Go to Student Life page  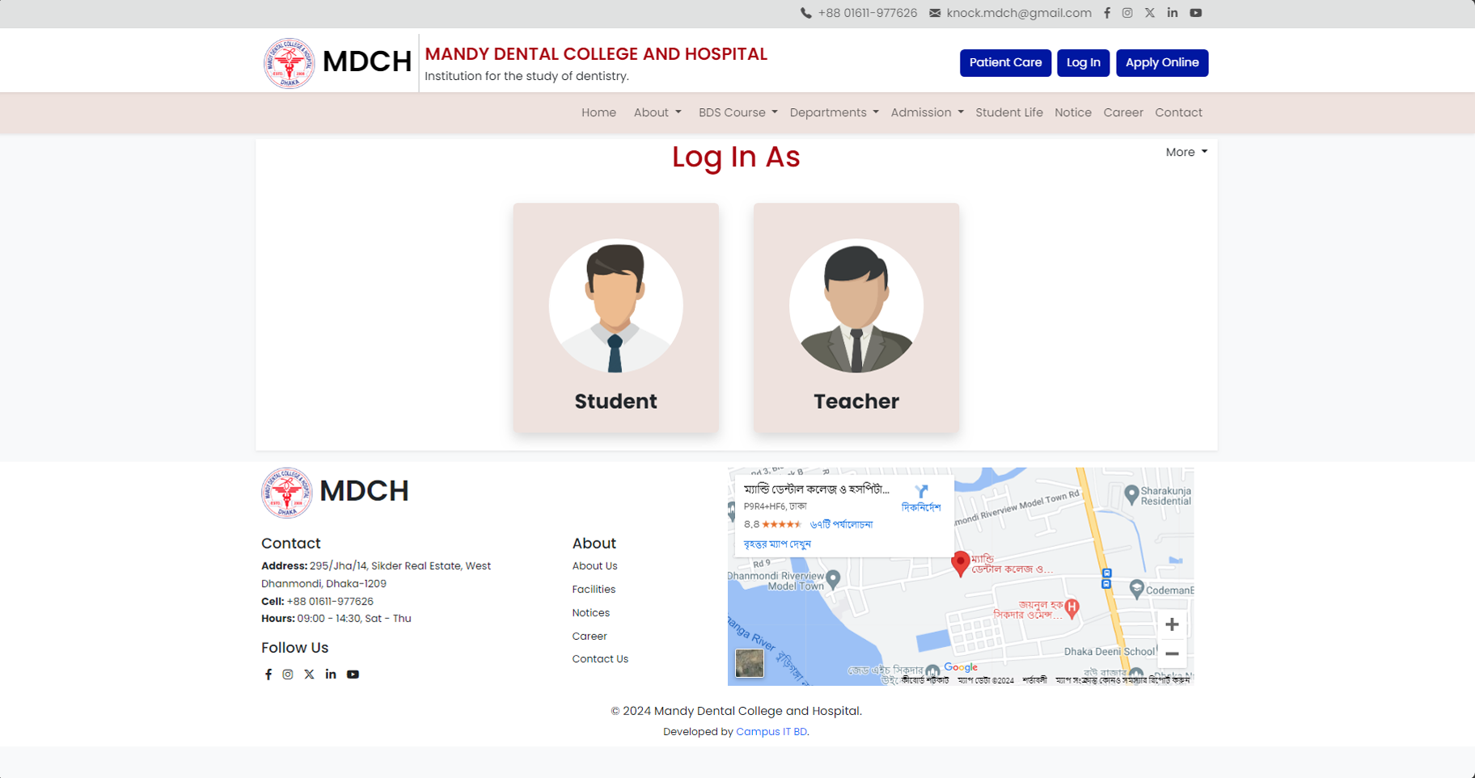pyautogui.click(x=1008, y=113)
